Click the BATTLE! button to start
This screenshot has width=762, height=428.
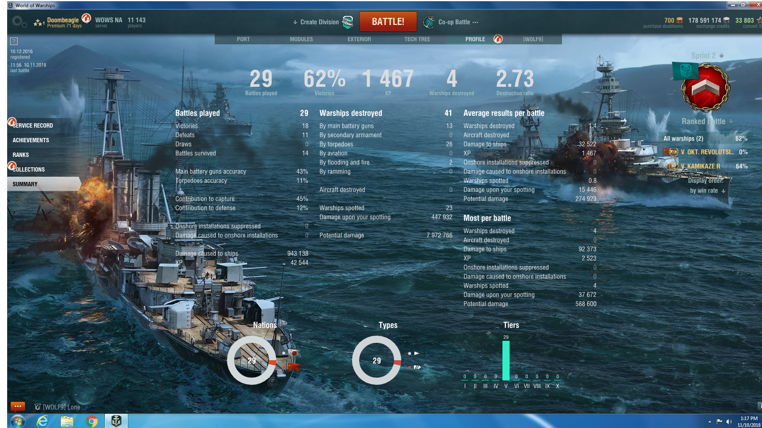pos(387,21)
